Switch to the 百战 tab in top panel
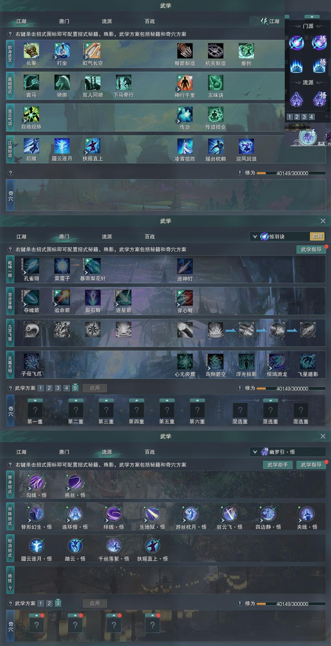Screen dimensions: 331x646 (150, 21)
